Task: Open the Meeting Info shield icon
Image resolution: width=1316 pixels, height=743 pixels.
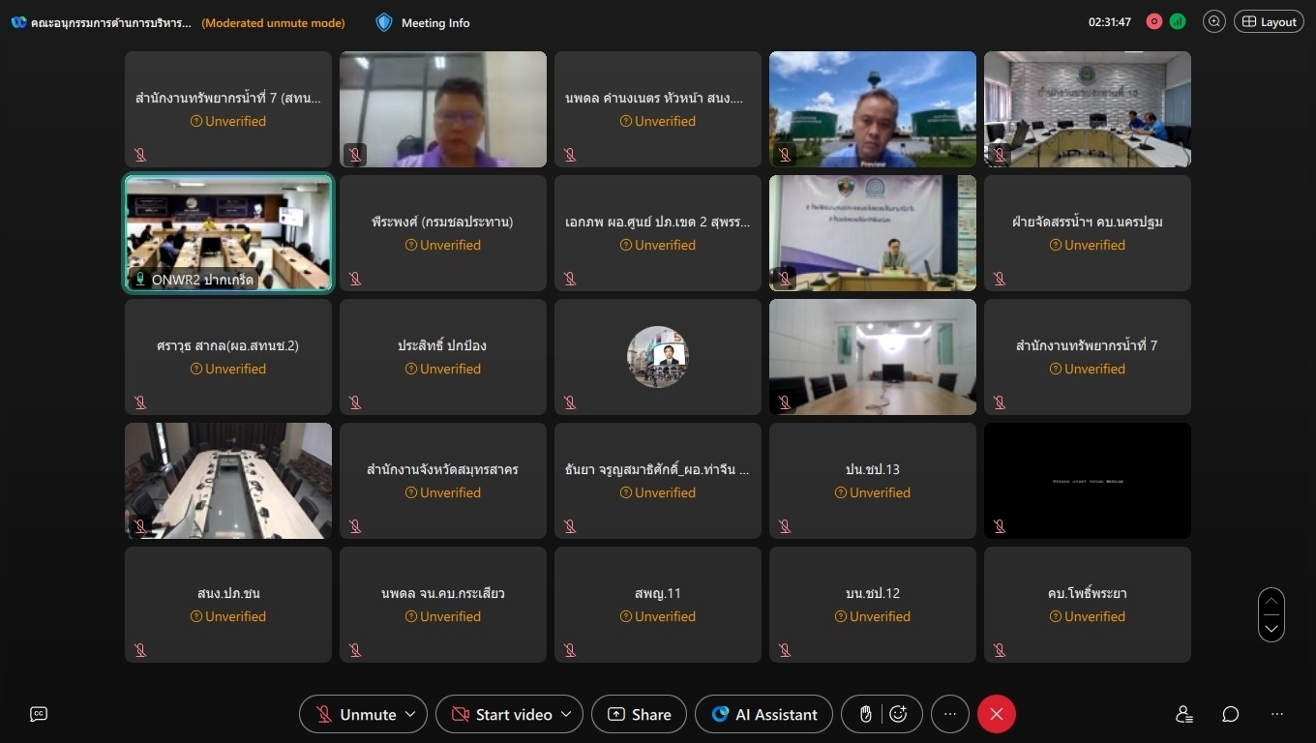Action: pyautogui.click(x=384, y=22)
